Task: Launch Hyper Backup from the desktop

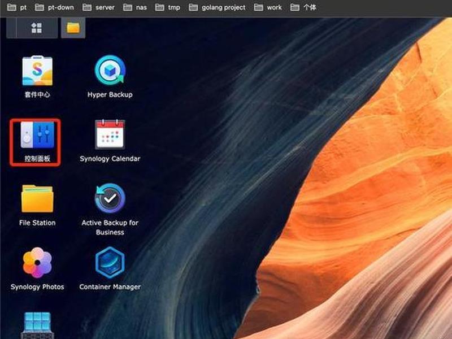Action: [x=110, y=70]
